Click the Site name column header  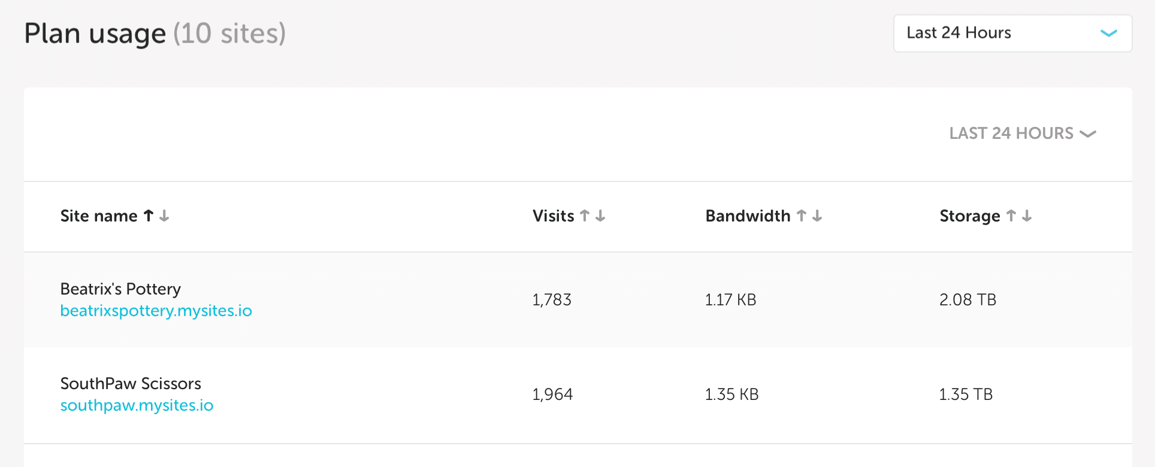[x=99, y=216]
